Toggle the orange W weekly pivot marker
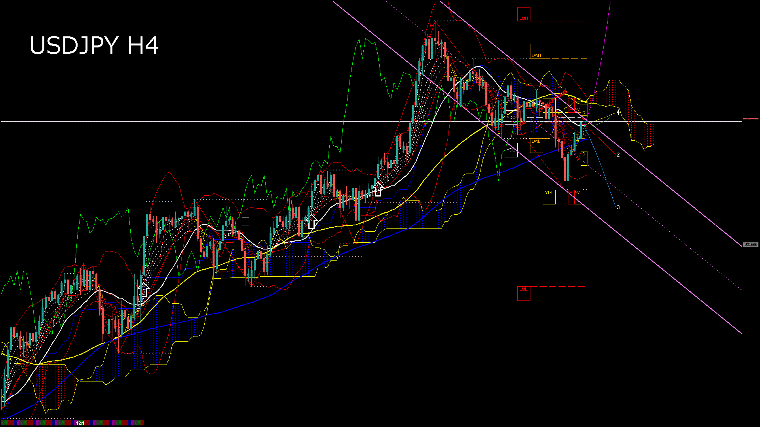The width and height of the screenshot is (760, 427). (x=577, y=109)
